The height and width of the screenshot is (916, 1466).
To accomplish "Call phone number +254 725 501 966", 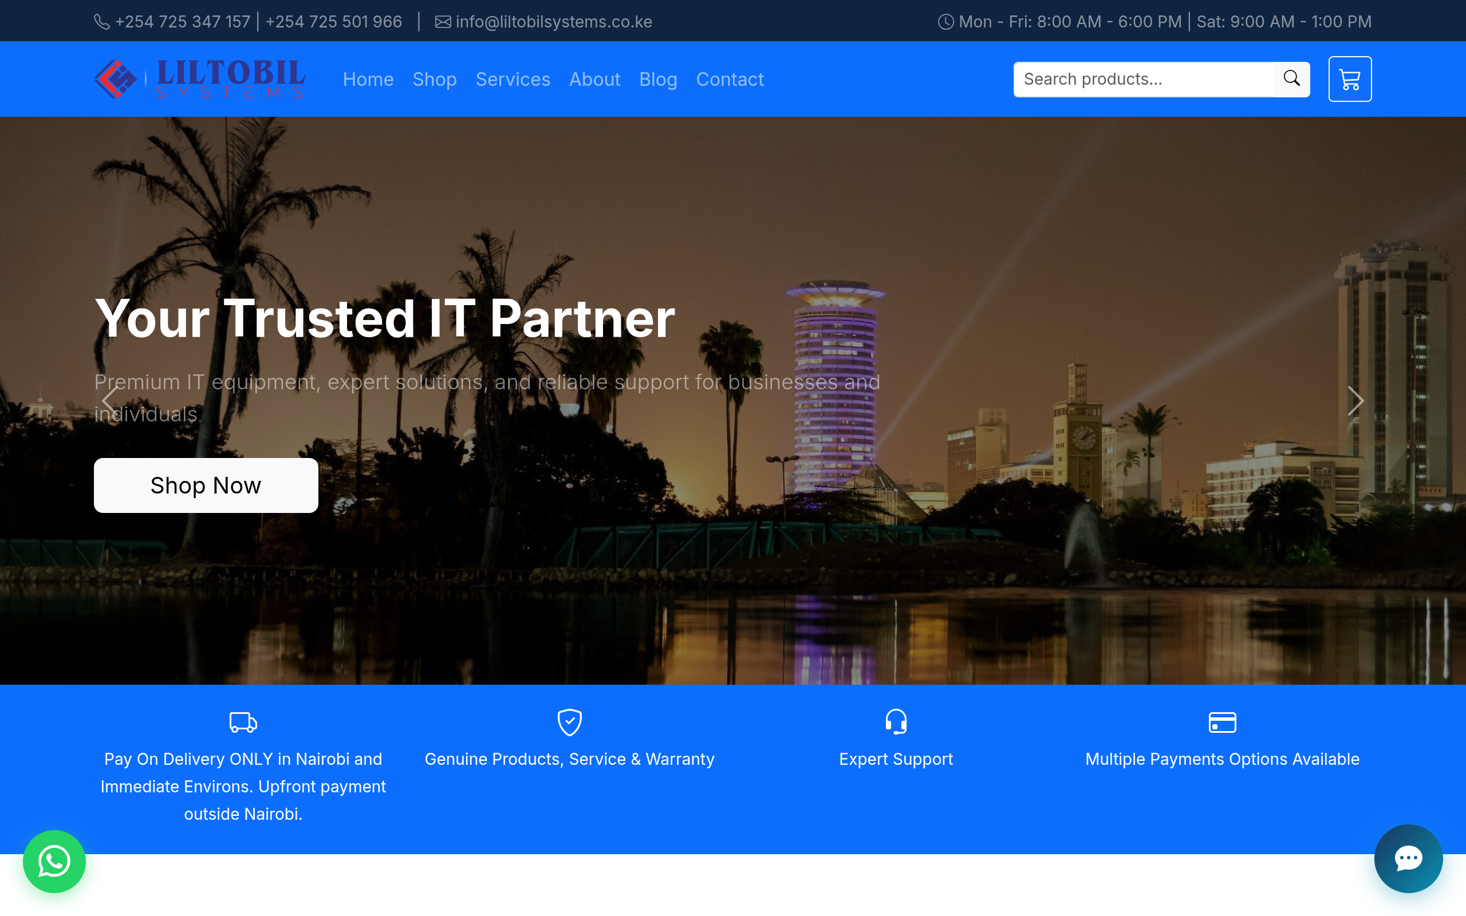I will [x=334, y=22].
